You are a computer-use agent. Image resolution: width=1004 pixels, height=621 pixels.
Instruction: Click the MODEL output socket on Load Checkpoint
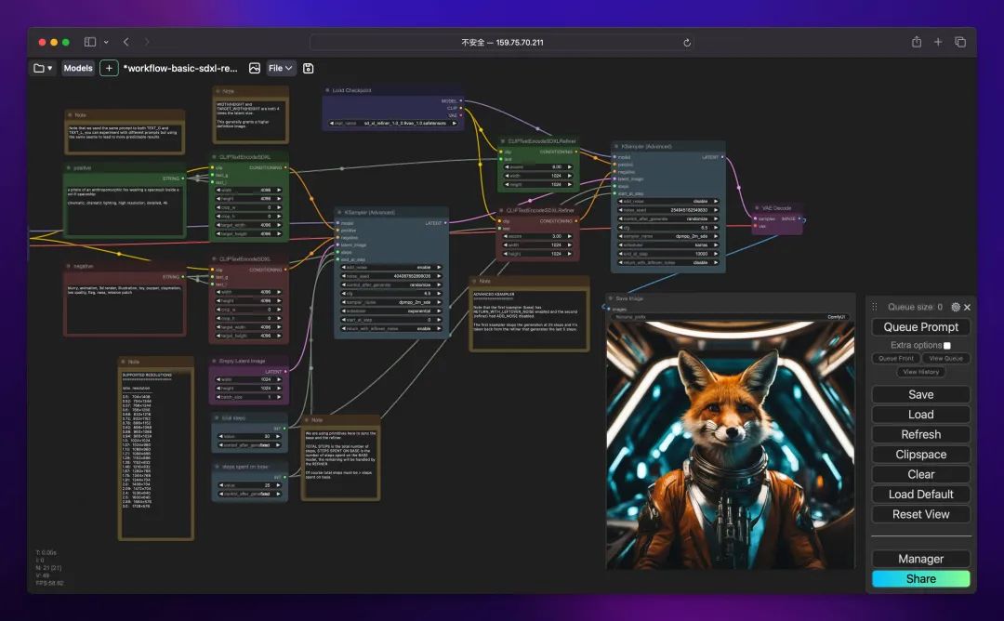click(460, 100)
